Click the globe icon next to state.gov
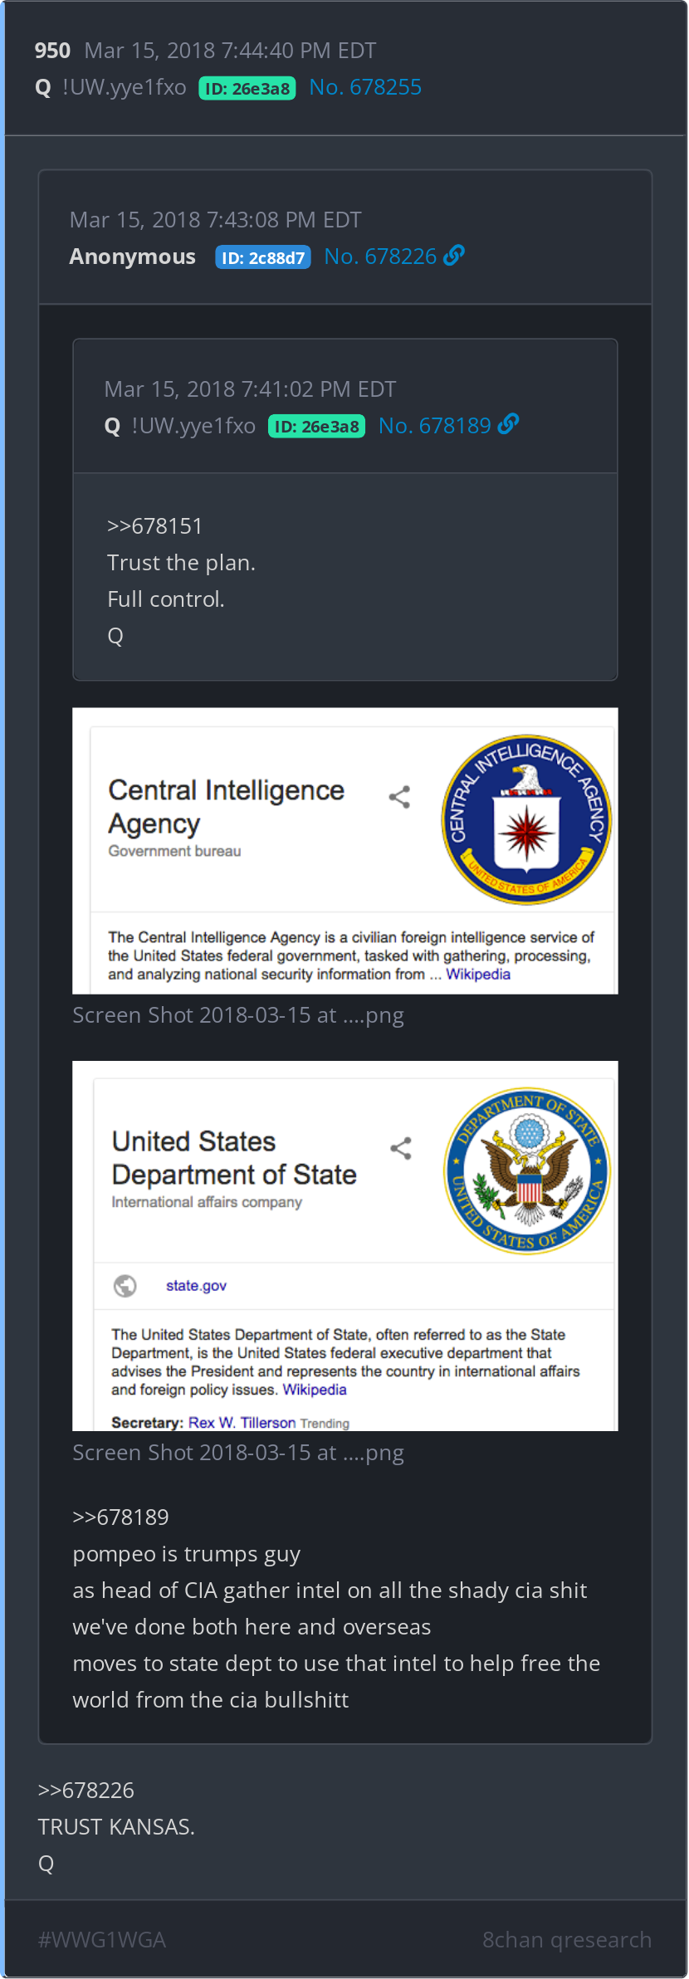This screenshot has width=689, height=1979. [x=125, y=1286]
